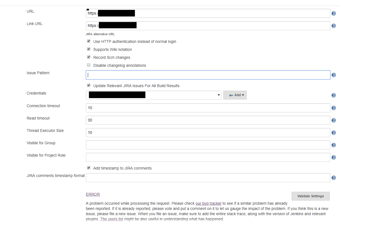Enable Disable changelog annotations checkbox
386x233 pixels.
click(x=89, y=65)
